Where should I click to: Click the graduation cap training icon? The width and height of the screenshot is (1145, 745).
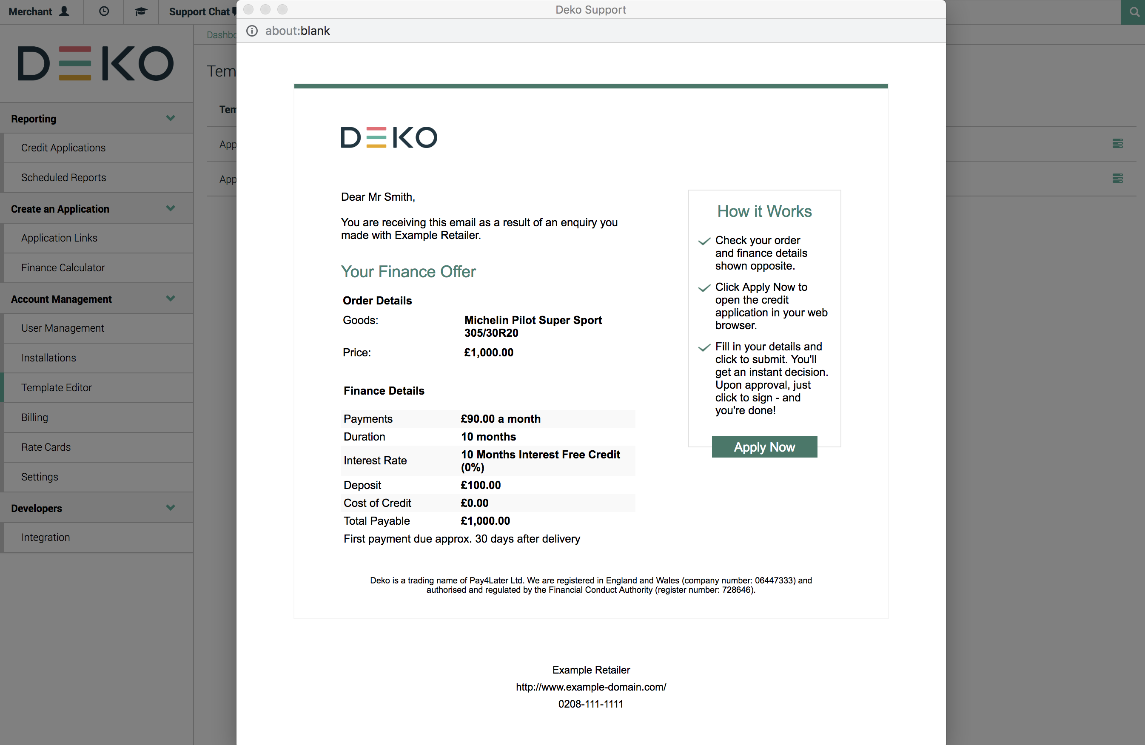pyautogui.click(x=140, y=11)
